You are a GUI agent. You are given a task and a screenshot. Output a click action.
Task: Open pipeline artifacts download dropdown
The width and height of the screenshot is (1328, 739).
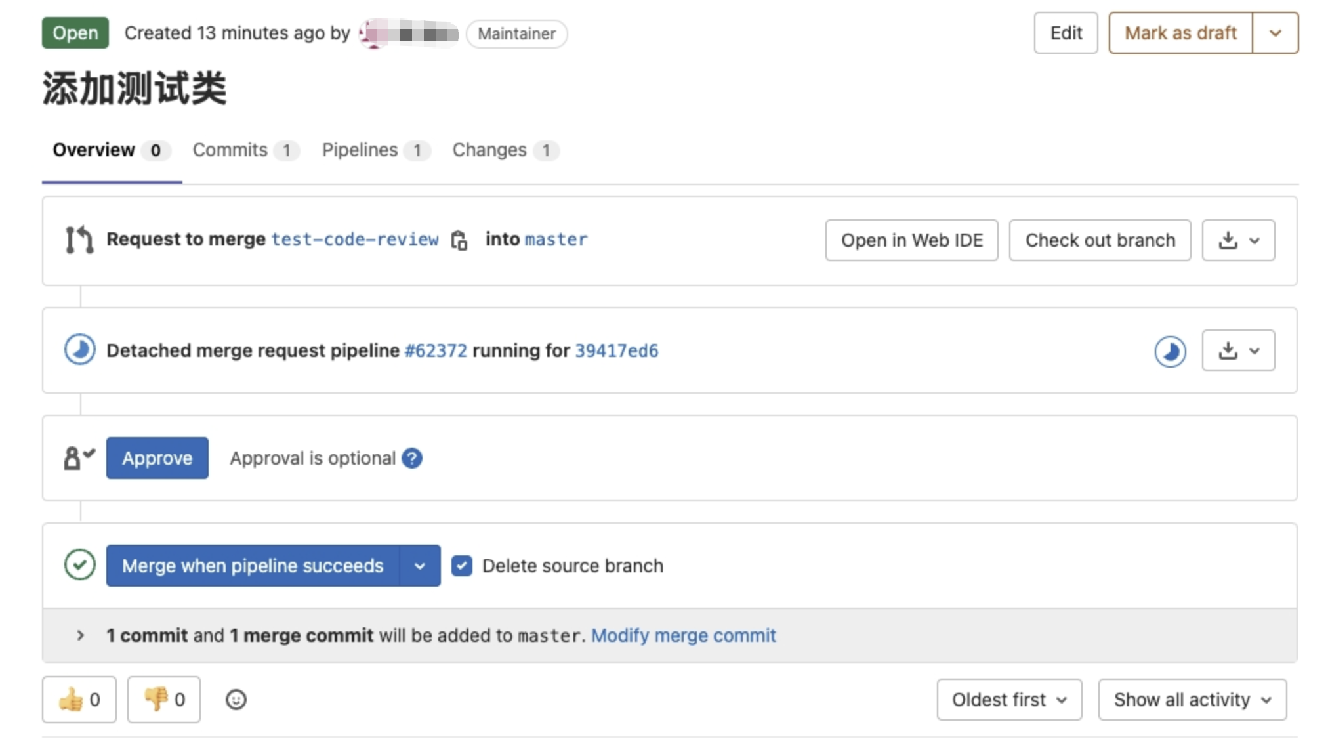click(1238, 351)
